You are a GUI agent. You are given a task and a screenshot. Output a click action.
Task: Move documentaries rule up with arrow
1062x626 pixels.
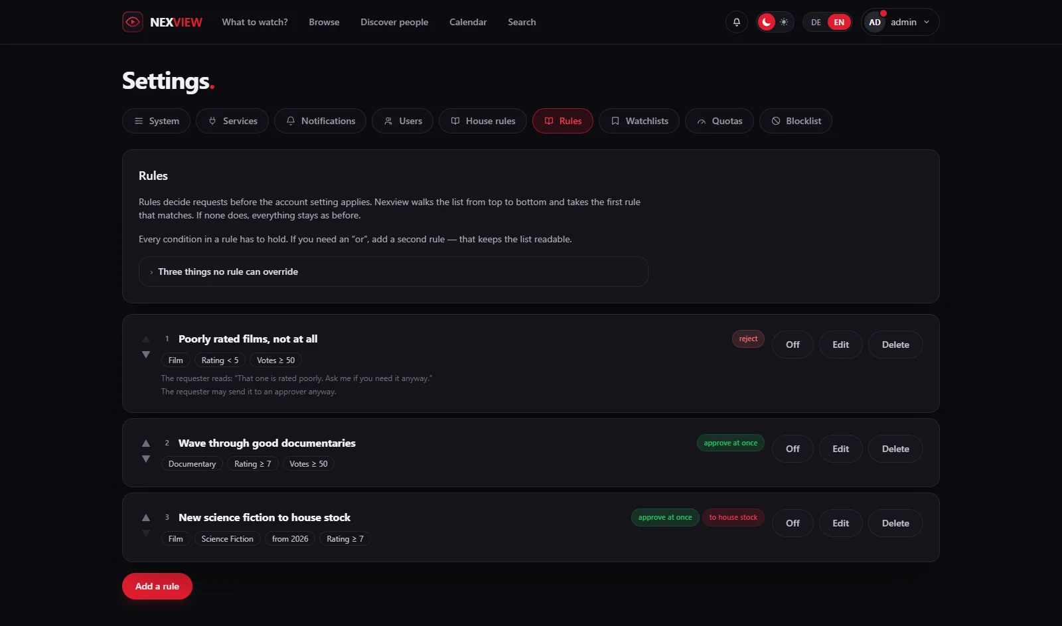pos(146,443)
